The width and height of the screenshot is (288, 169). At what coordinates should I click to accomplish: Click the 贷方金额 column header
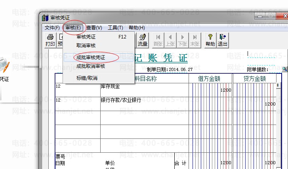[255, 79]
